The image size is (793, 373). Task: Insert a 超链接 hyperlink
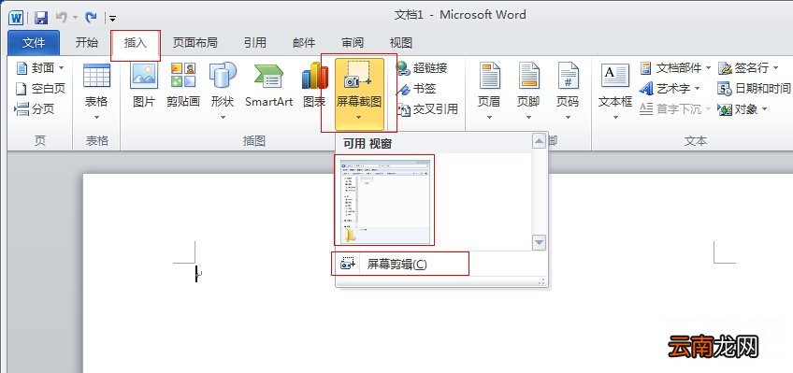(x=422, y=67)
